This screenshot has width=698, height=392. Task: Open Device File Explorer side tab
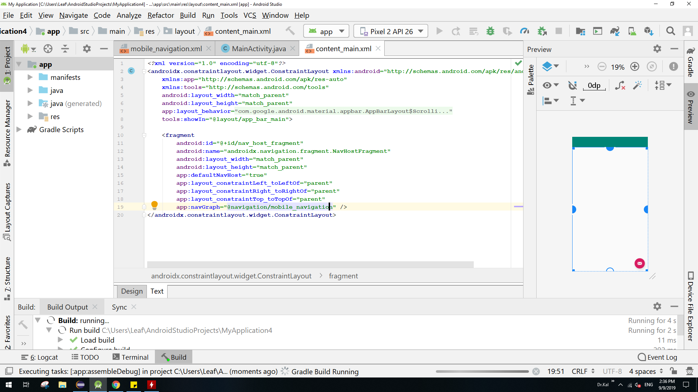[x=690, y=307]
